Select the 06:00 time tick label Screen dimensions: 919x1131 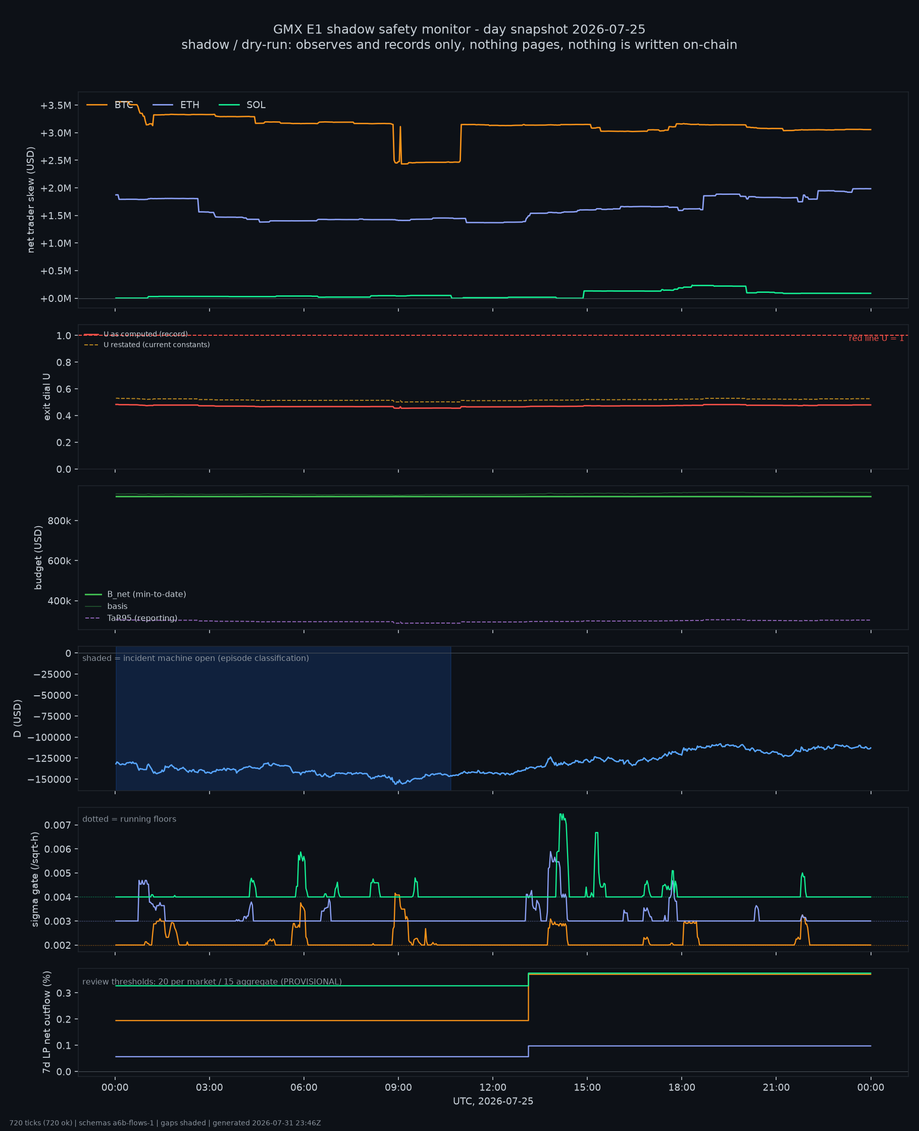point(304,1088)
